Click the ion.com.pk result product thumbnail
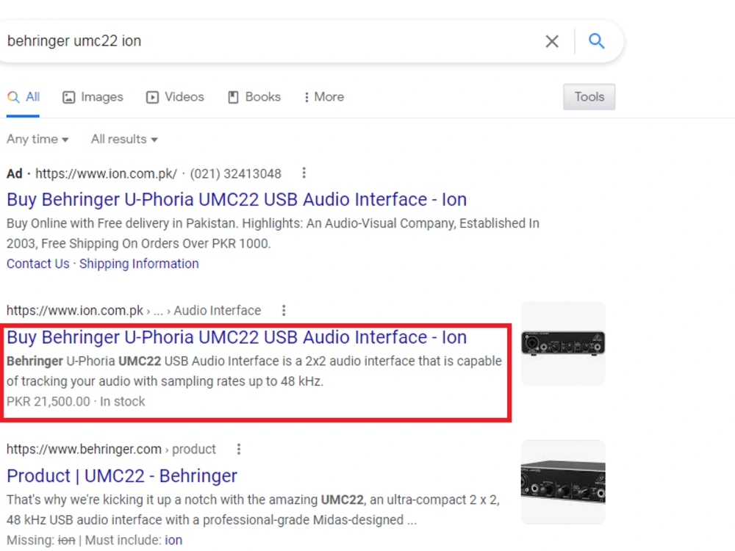 [x=563, y=343]
